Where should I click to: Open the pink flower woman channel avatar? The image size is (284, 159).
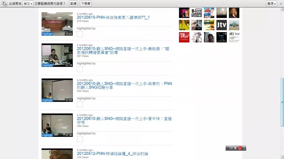coord(184,13)
